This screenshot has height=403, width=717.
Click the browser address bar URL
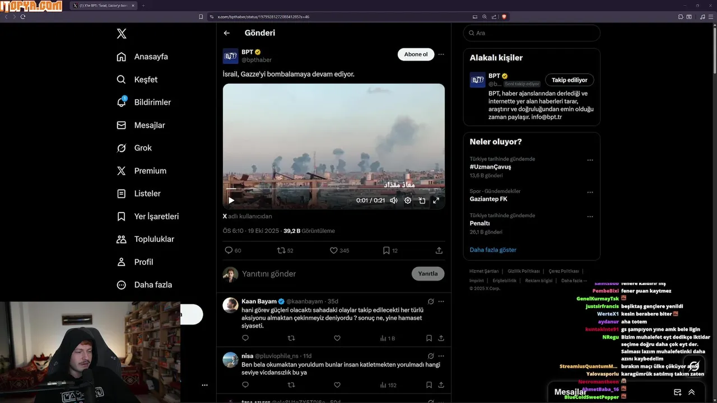[x=263, y=17]
